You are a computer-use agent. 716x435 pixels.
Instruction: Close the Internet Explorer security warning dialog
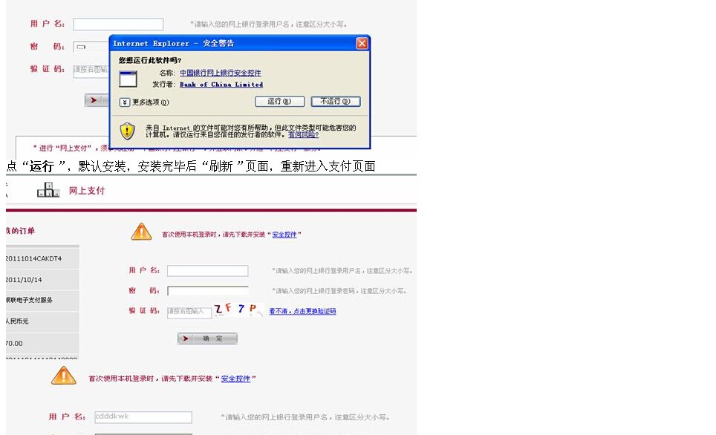coord(362,43)
